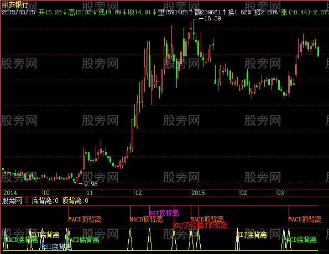Click MACD顶背离 label directly below RSI顶背离
Screen dimensions: 329x254
tap(146, 219)
